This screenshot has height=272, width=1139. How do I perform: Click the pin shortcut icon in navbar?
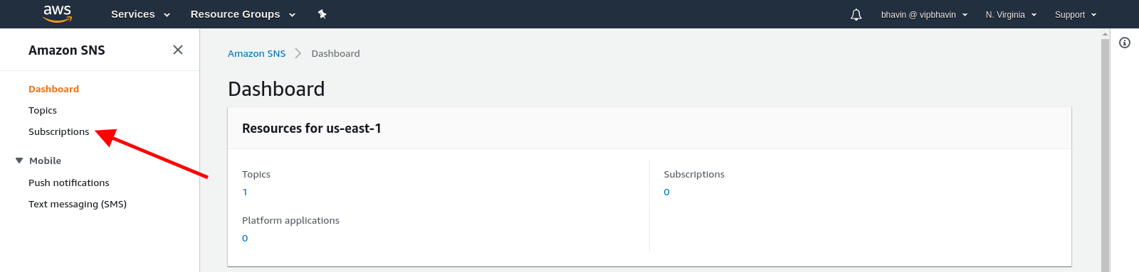coord(322,14)
